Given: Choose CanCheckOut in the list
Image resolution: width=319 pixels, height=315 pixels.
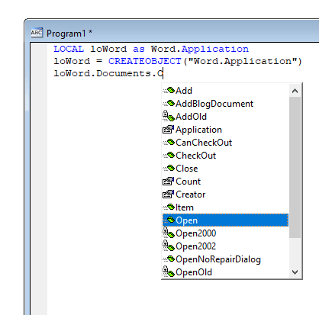Looking at the screenshot, I should [x=225, y=143].
